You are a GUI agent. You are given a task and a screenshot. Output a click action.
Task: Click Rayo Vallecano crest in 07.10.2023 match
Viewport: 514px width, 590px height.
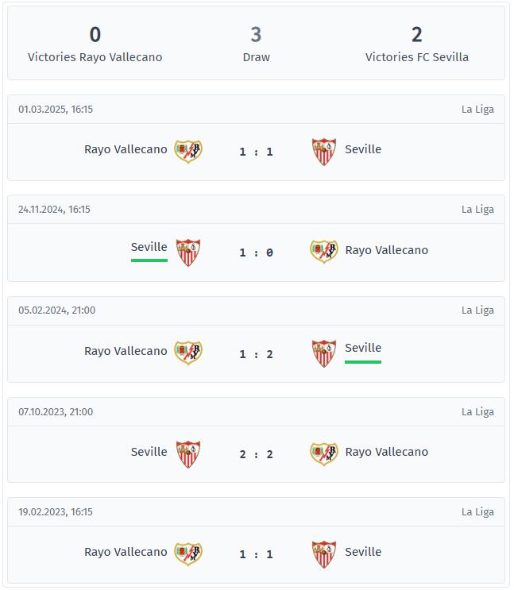(324, 453)
